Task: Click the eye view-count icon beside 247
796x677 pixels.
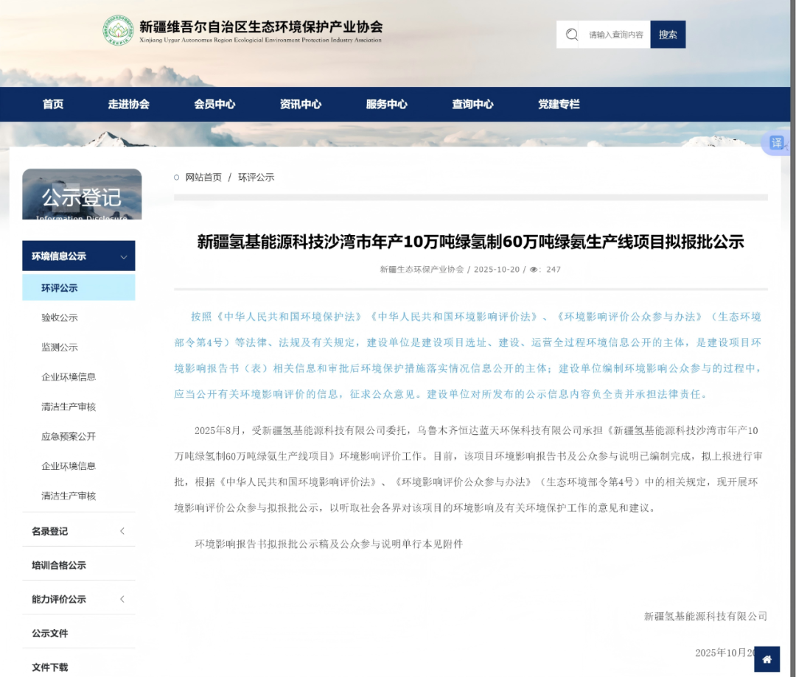Action: [x=534, y=270]
